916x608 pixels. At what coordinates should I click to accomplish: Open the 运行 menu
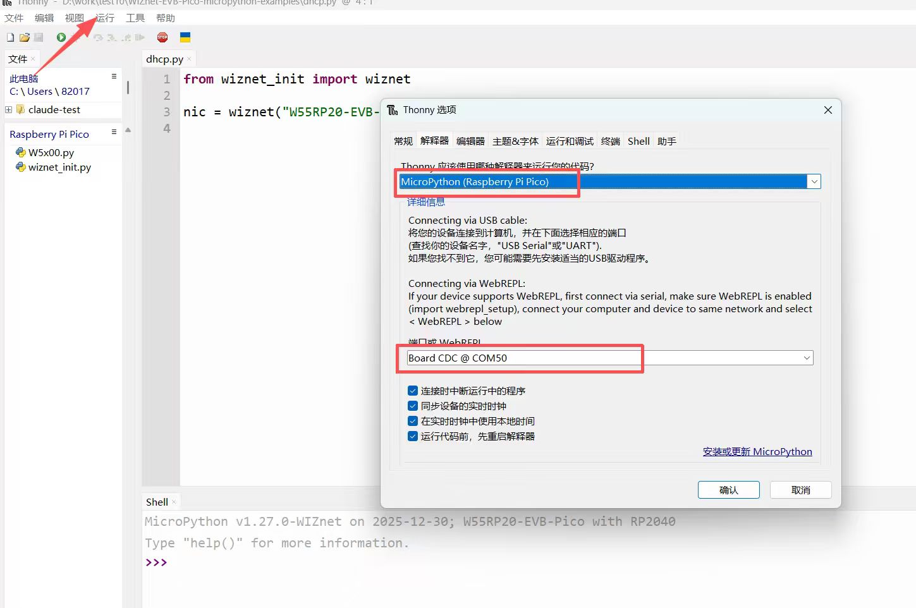(105, 18)
